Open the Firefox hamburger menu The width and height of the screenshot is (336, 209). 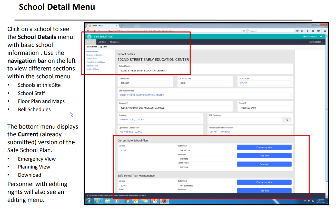(x=325, y=31)
